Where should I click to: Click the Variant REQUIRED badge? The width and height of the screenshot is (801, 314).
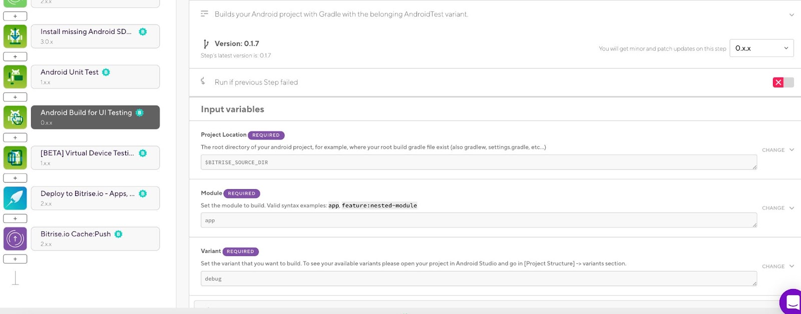(x=240, y=251)
